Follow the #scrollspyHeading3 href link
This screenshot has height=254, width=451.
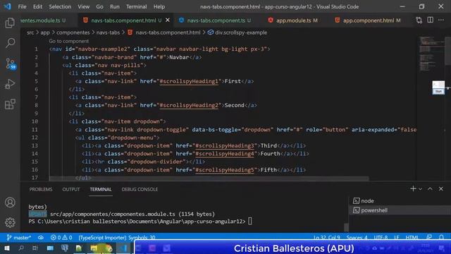tap(225, 146)
